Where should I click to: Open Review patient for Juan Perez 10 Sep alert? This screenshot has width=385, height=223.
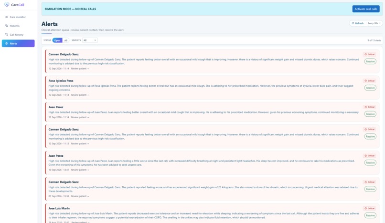point(80,170)
